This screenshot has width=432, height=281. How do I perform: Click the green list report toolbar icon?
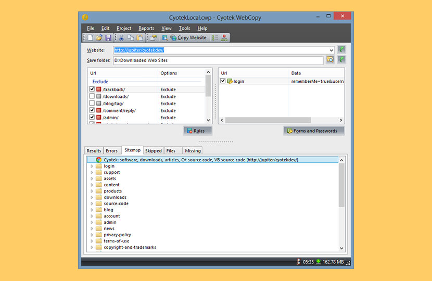pos(215,38)
